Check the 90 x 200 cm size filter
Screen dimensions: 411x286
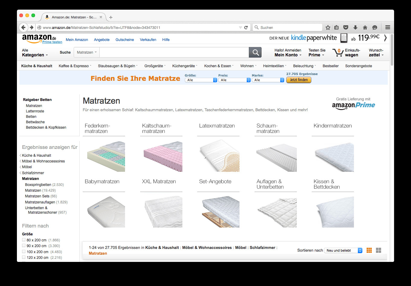coord(24,246)
